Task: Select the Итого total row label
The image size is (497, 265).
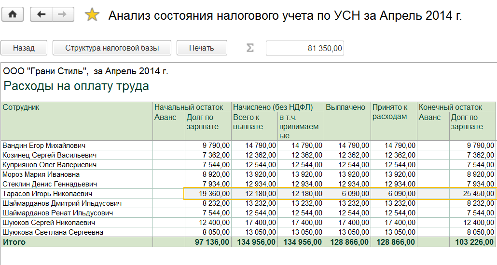Action: (x=14, y=242)
